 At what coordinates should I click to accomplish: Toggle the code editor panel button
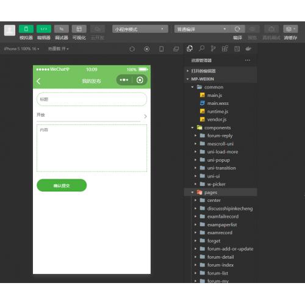click(x=44, y=29)
